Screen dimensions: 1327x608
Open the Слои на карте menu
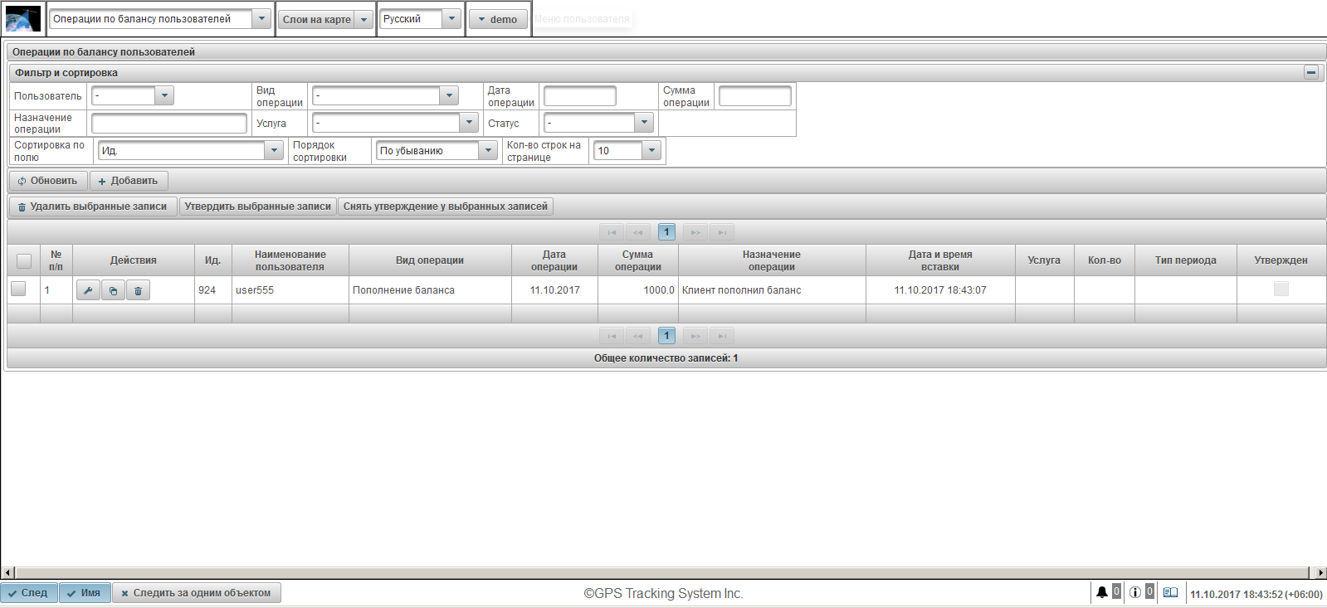325,19
